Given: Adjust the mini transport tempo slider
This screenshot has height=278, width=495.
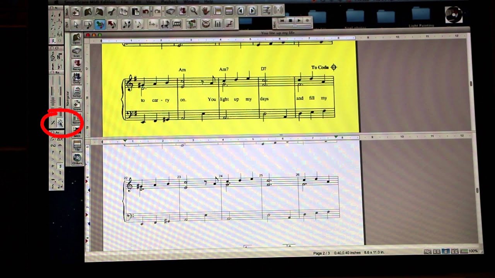Looking at the screenshot, I should tap(295, 26).
